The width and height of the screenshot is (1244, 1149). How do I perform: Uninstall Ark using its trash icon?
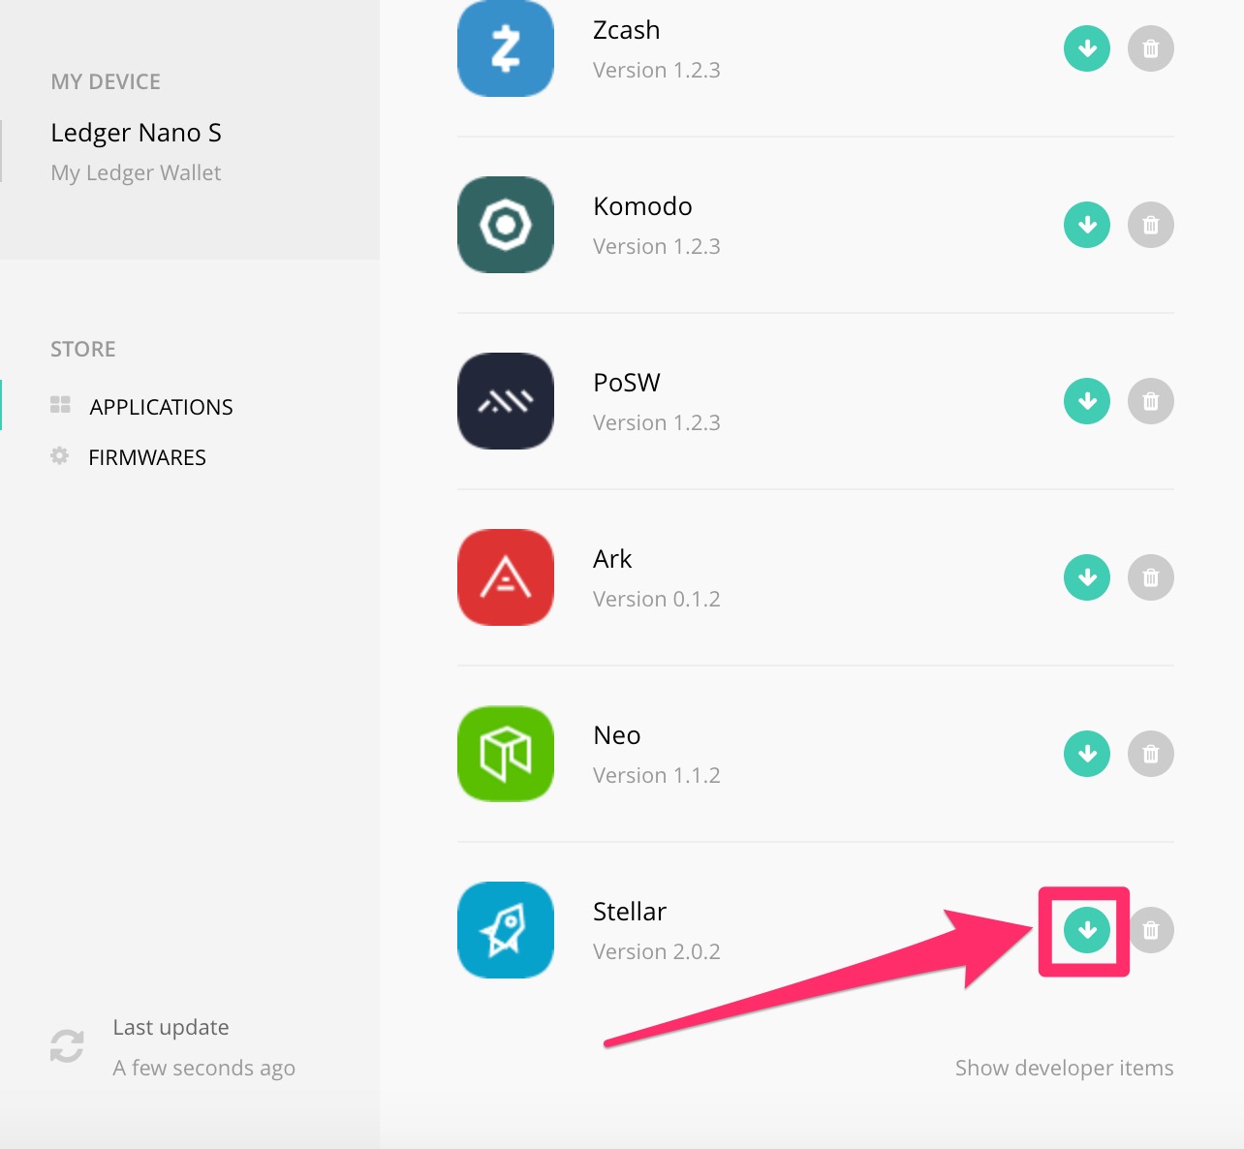(1151, 577)
